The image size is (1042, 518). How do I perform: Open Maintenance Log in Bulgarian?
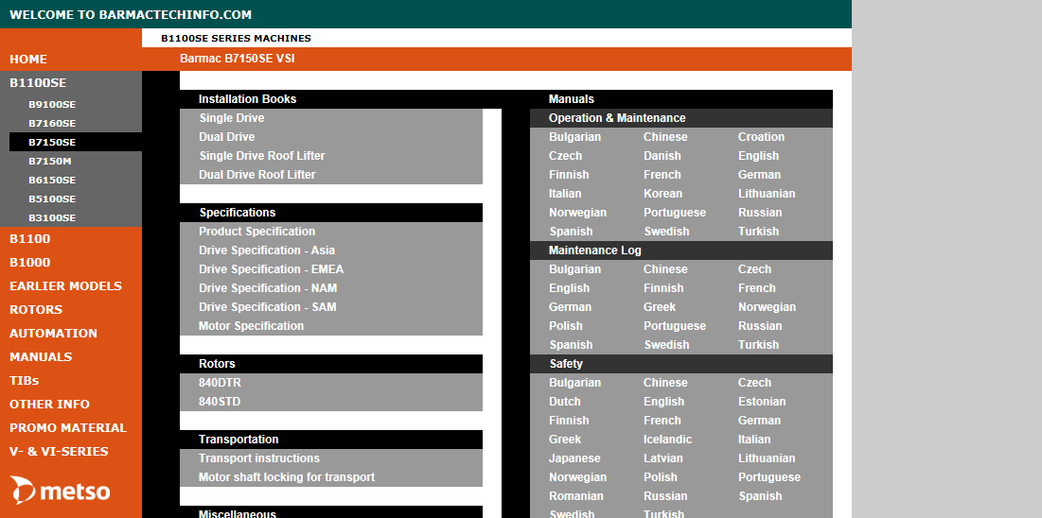[x=574, y=269]
